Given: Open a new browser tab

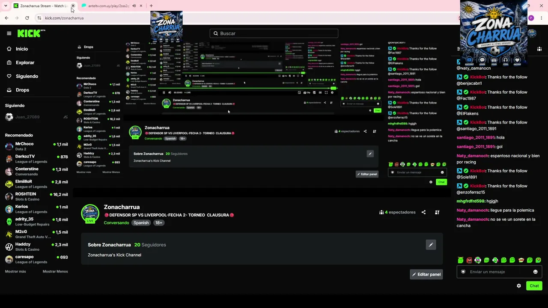Looking at the screenshot, I should click(x=151, y=6).
